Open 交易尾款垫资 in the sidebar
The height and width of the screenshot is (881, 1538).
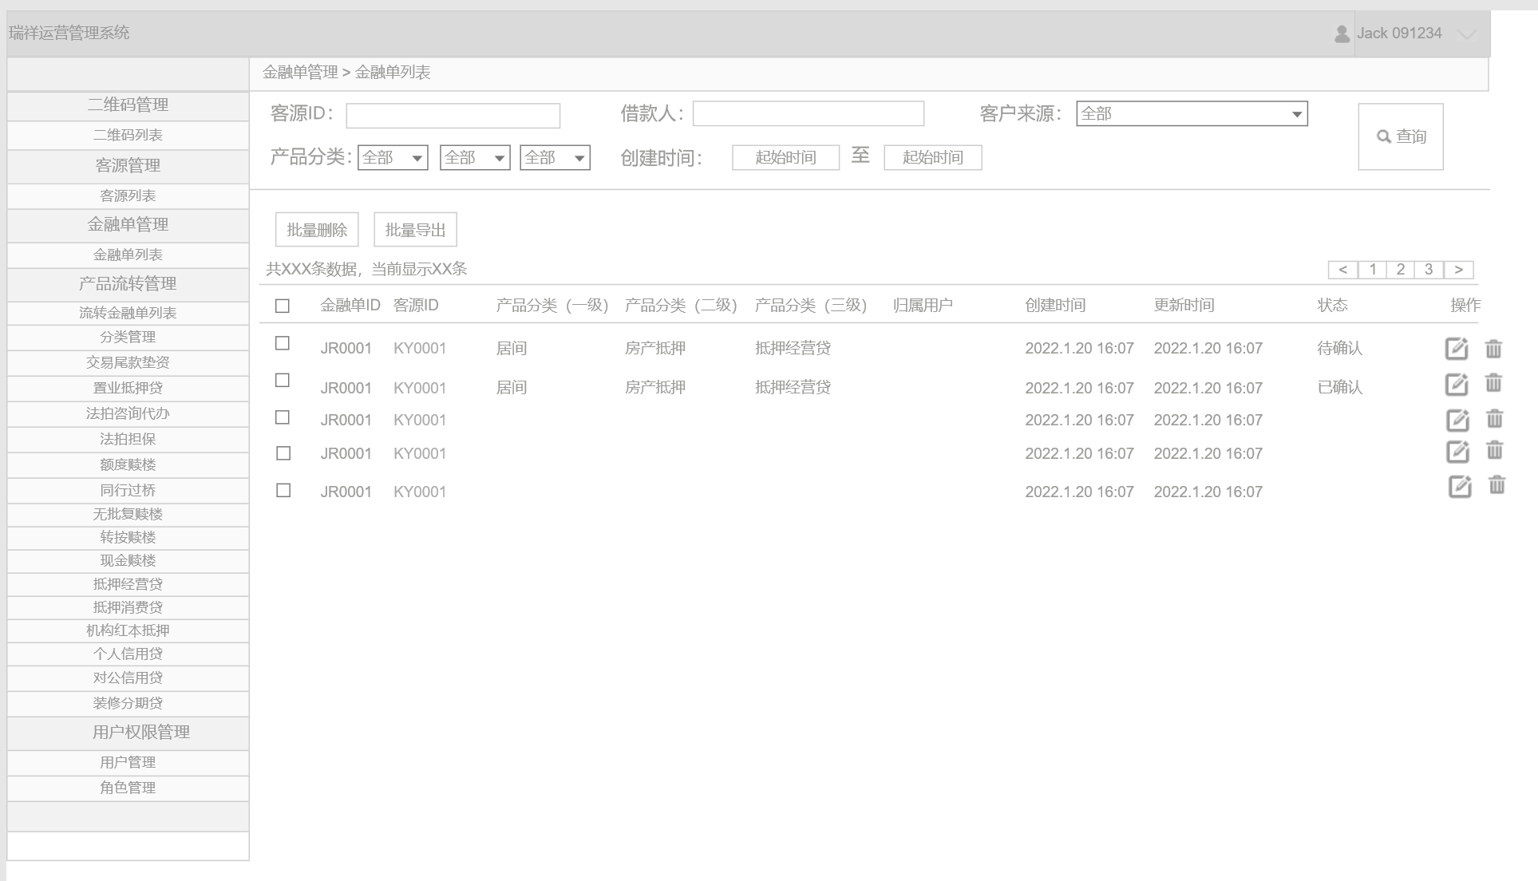[x=128, y=362]
